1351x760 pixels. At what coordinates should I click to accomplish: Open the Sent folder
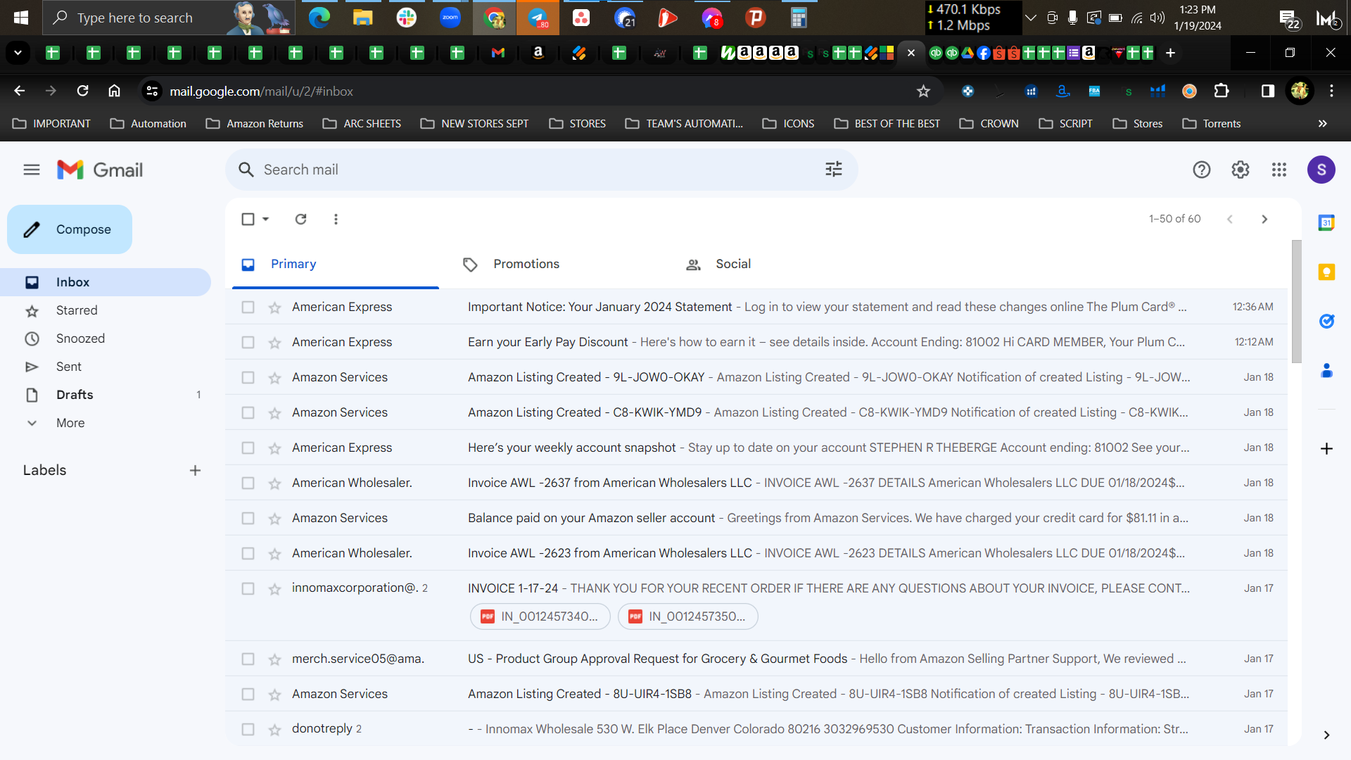69,367
